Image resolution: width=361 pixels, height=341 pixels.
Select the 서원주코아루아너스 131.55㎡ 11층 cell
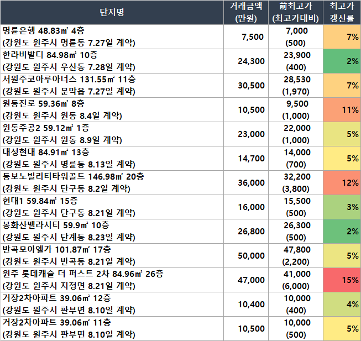click(x=112, y=86)
